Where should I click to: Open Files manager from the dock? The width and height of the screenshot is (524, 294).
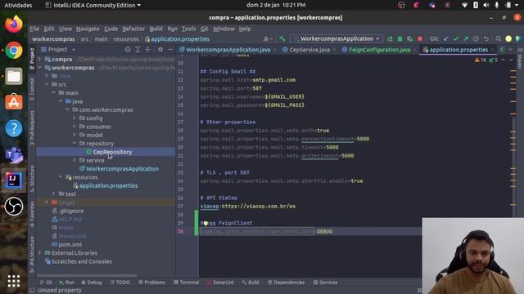coord(14,76)
